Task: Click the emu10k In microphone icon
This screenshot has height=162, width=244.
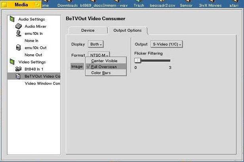Action: 18,33
